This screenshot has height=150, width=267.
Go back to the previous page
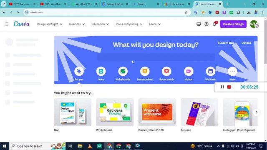click(4, 12)
